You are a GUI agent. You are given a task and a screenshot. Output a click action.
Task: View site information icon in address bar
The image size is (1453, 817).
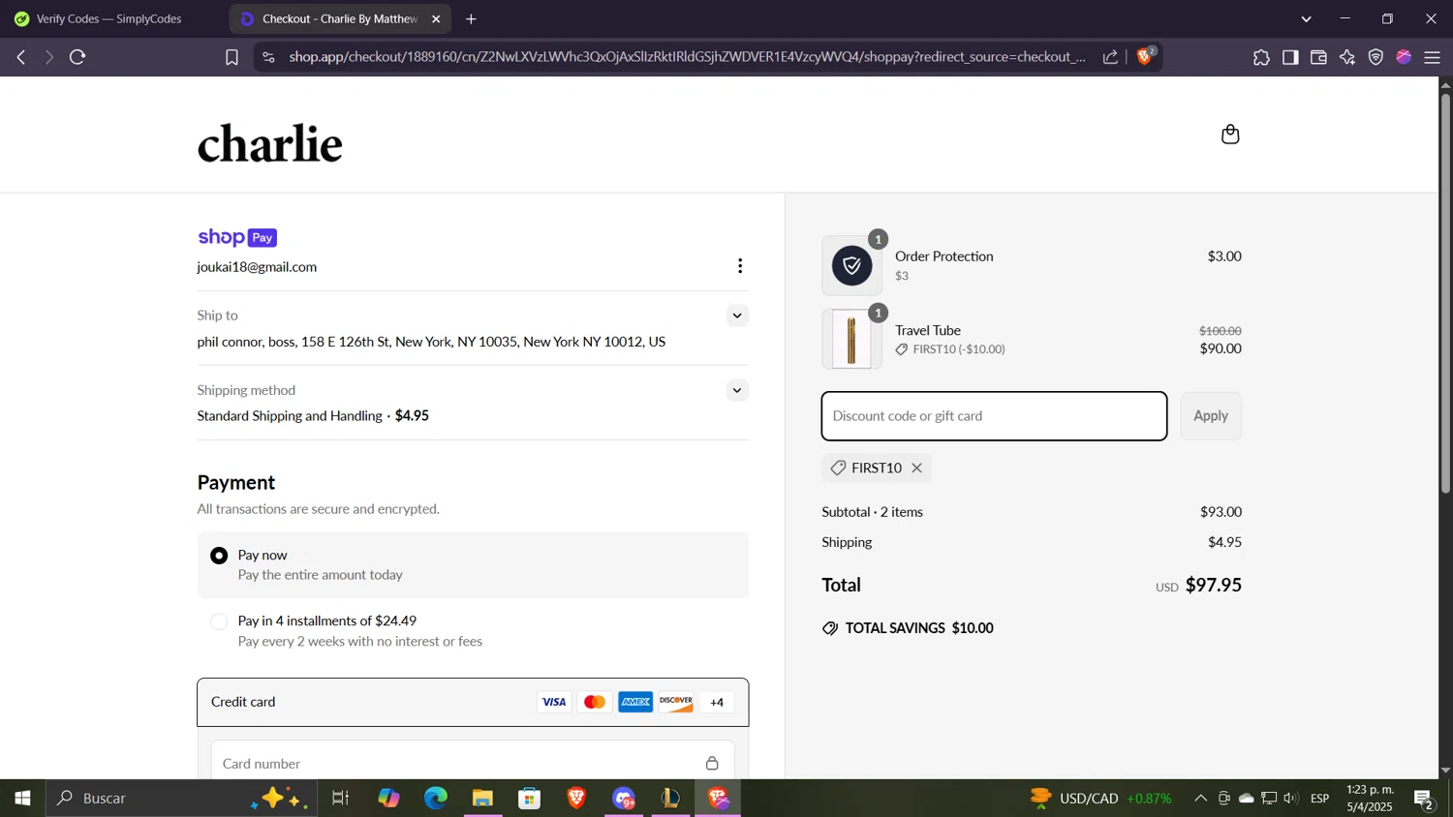tap(268, 57)
